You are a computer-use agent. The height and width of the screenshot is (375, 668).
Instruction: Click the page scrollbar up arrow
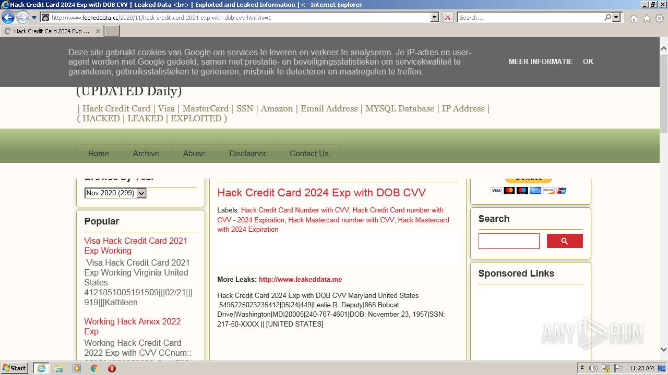point(664,49)
